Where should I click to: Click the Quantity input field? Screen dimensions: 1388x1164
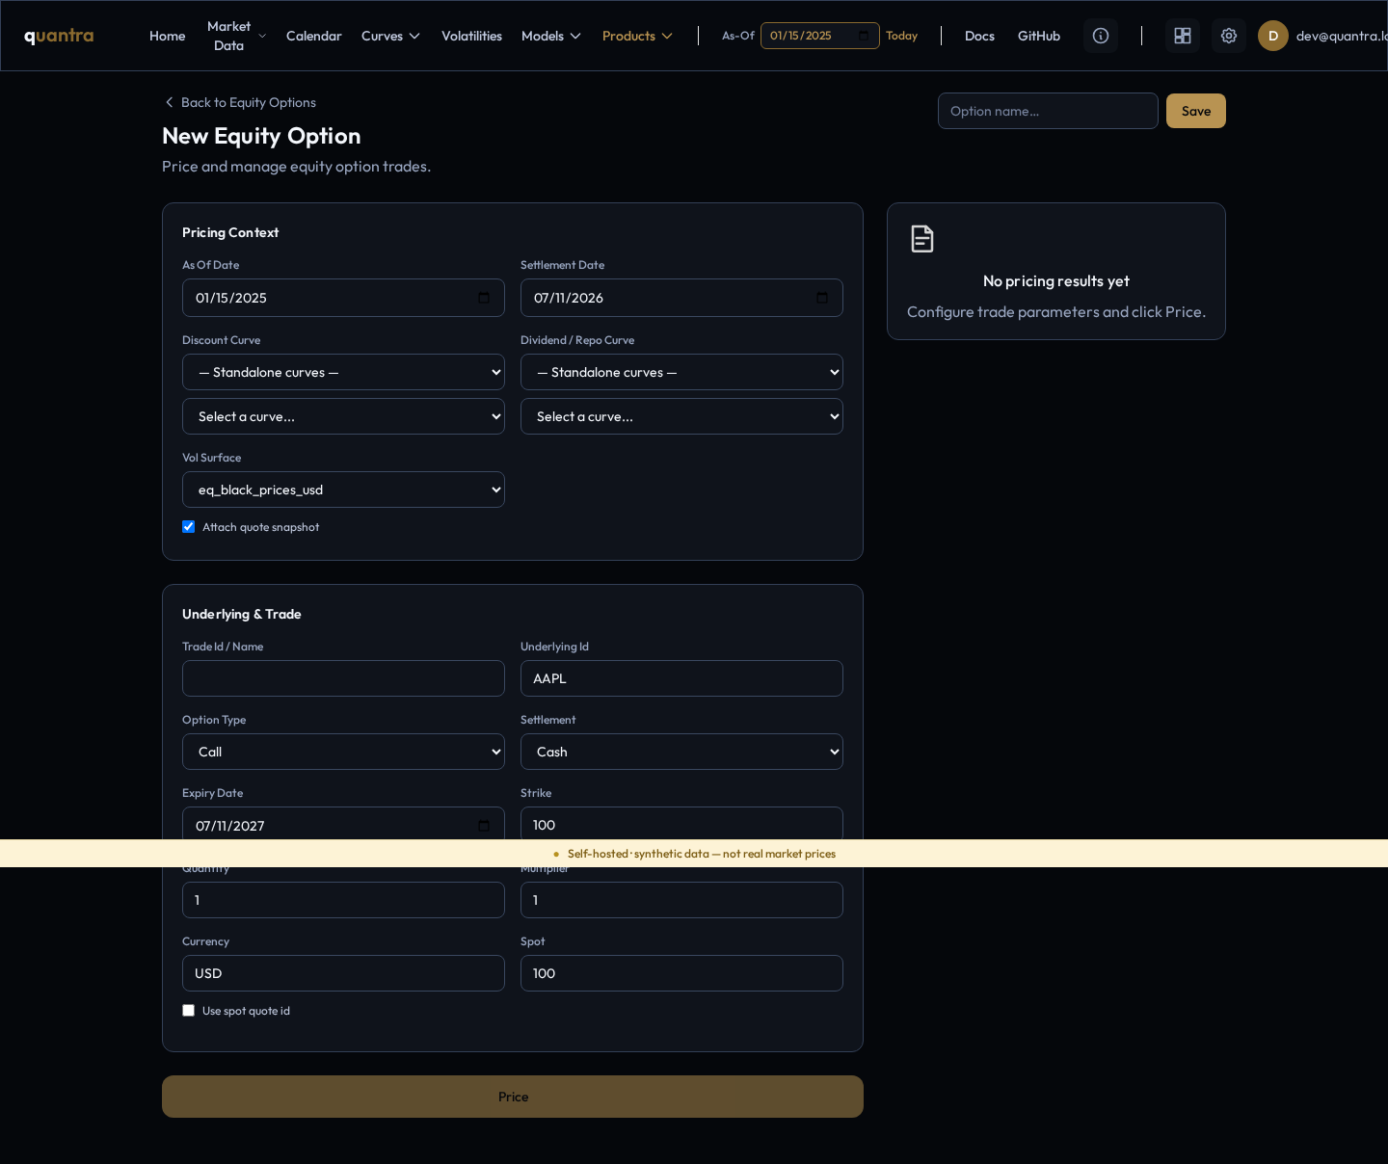click(x=343, y=900)
